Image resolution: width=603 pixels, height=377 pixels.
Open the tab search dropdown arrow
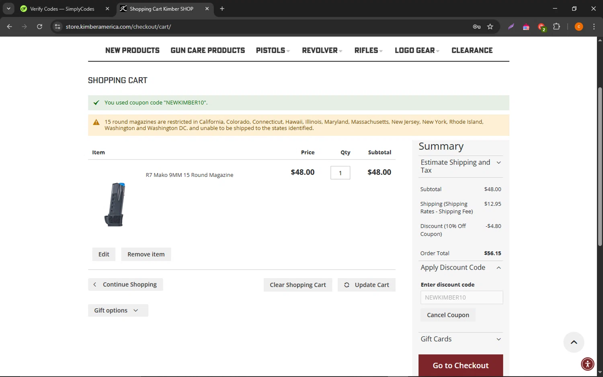pyautogui.click(x=8, y=8)
